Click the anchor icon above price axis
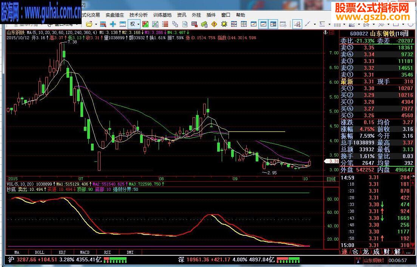Screen dimensions: 417x267 tap(325, 33)
